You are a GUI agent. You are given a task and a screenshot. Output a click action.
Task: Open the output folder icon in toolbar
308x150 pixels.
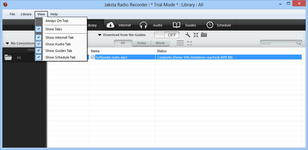point(204,35)
